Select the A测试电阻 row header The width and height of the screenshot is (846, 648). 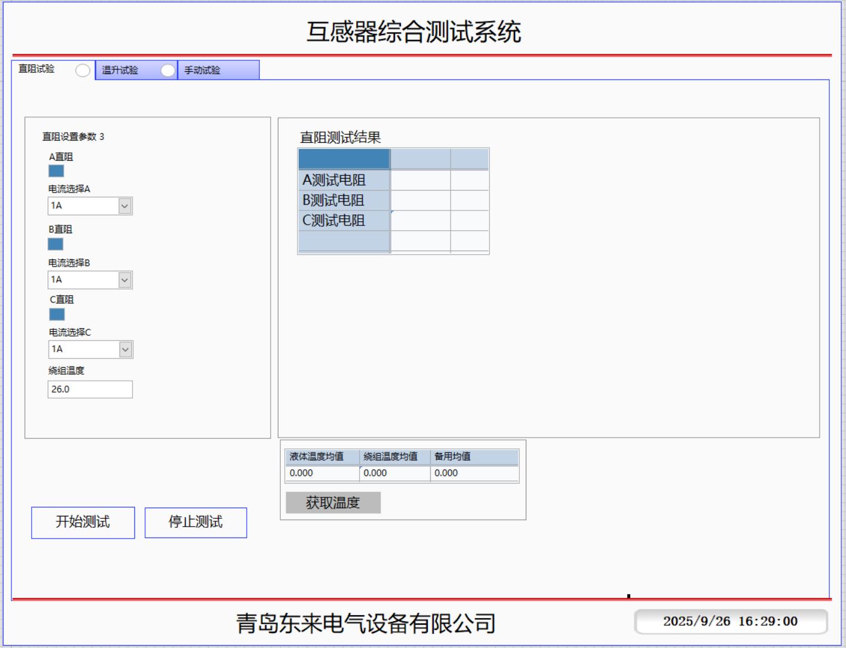tap(344, 180)
